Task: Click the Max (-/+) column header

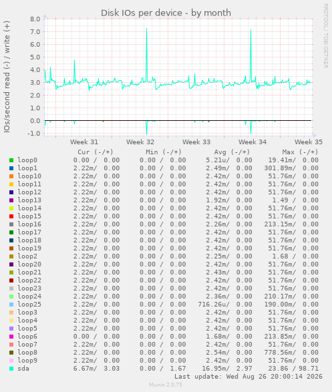Action: [x=300, y=152]
